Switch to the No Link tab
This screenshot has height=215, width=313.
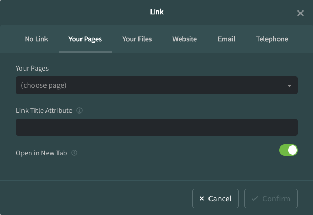pyautogui.click(x=37, y=39)
